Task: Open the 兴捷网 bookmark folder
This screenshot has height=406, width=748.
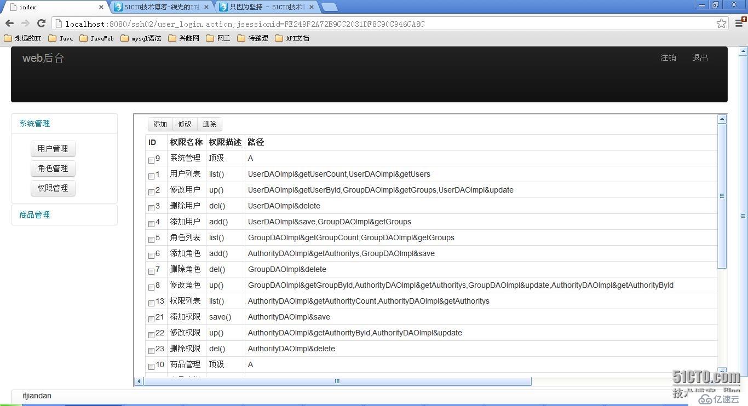Action: coord(183,38)
